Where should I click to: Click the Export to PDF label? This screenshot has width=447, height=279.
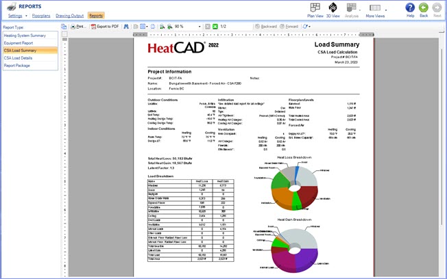coord(108,27)
